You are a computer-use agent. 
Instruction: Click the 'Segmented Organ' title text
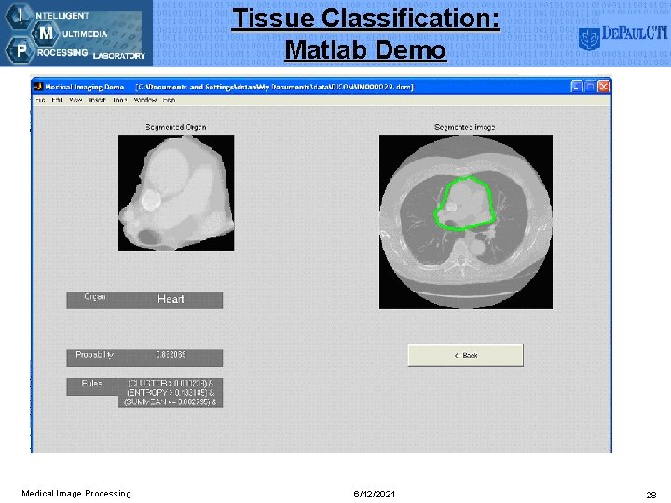pyautogui.click(x=176, y=127)
